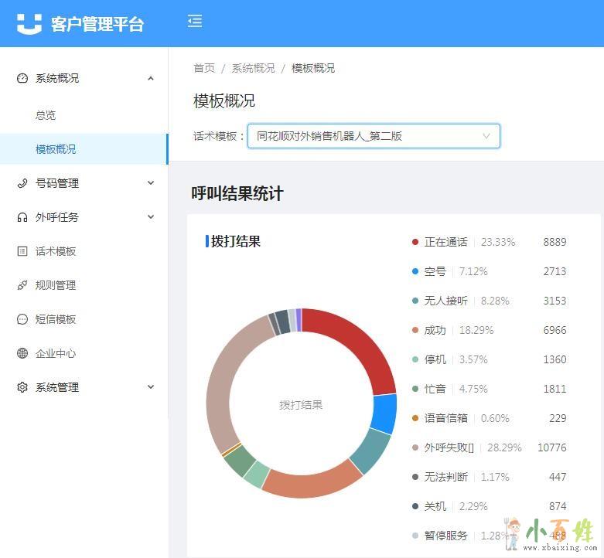Click the 系统概况 dashboard icon
This screenshot has width=604, height=558.
(22, 78)
